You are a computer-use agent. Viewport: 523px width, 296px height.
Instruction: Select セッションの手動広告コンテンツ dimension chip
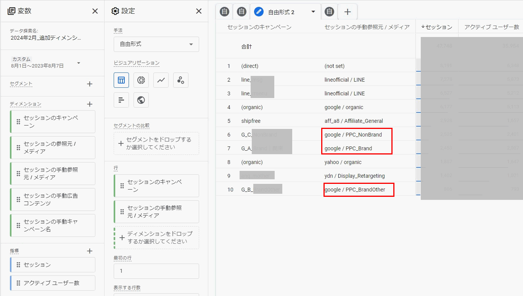pos(53,199)
